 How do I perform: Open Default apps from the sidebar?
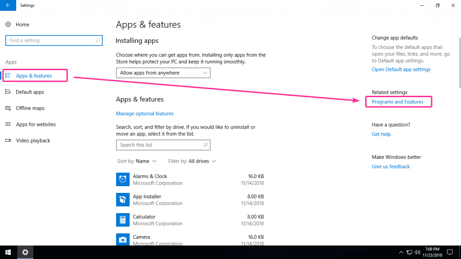pyautogui.click(x=32, y=92)
